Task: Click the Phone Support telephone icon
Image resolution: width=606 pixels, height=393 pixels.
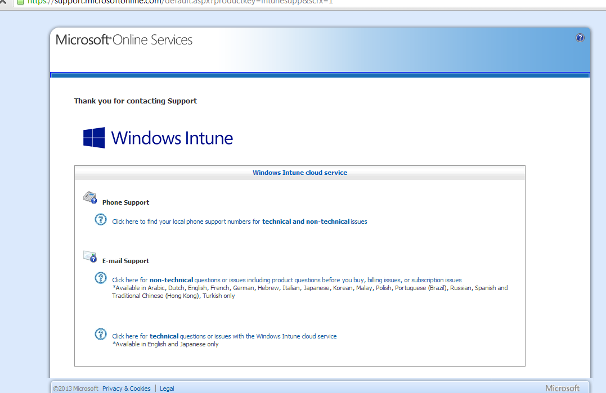Action: click(90, 197)
